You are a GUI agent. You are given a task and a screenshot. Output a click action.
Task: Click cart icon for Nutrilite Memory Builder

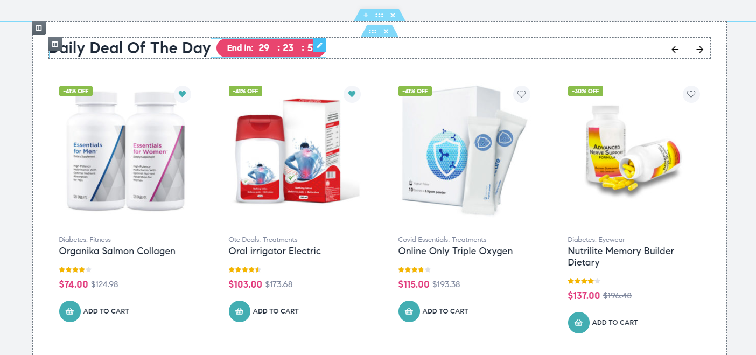(x=579, y=323)
